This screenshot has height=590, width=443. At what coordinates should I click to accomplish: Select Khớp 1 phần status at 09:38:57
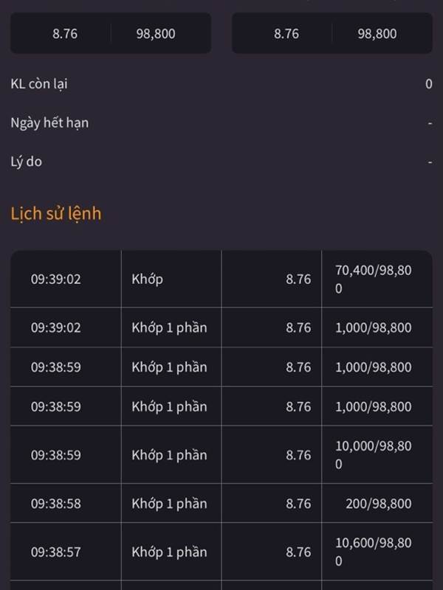tap(169, 552)
